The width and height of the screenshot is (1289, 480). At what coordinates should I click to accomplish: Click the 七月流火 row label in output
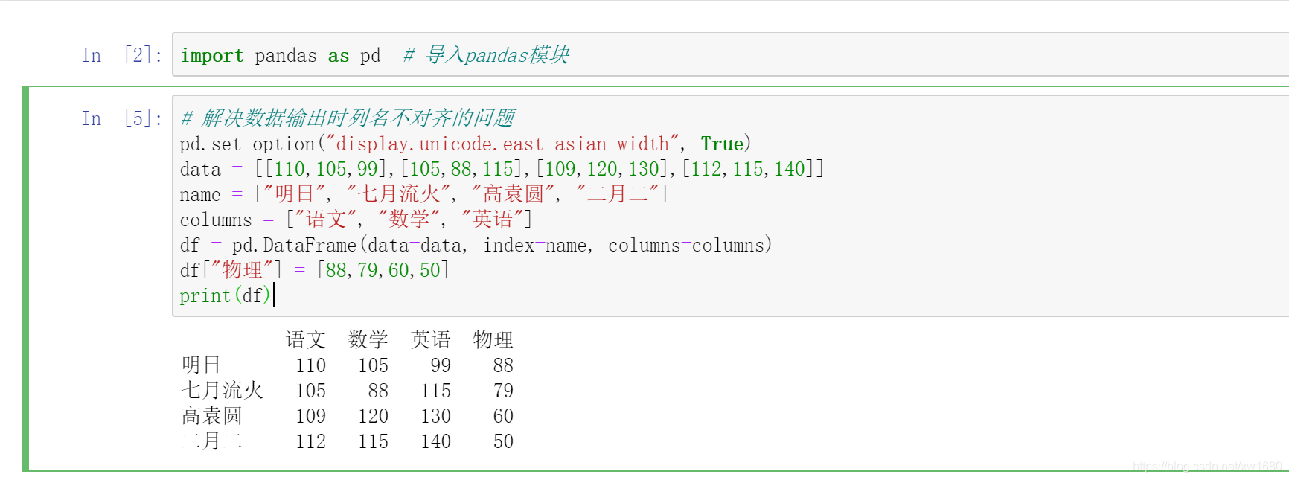pos(222,390)
